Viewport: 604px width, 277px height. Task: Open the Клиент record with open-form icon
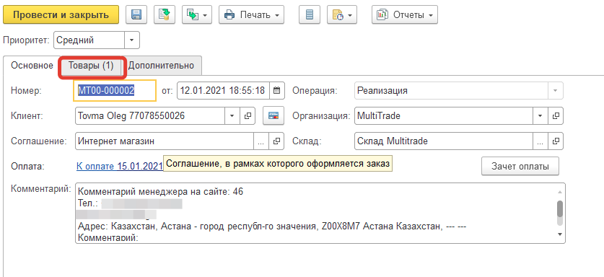point(248,115)
